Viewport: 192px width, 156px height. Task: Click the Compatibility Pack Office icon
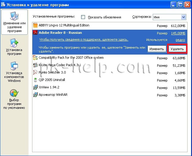coord(35,58)
